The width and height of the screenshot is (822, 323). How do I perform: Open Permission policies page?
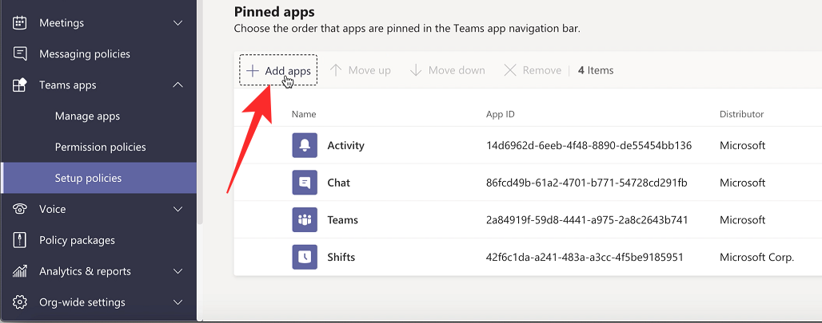(x=100, y=147)
